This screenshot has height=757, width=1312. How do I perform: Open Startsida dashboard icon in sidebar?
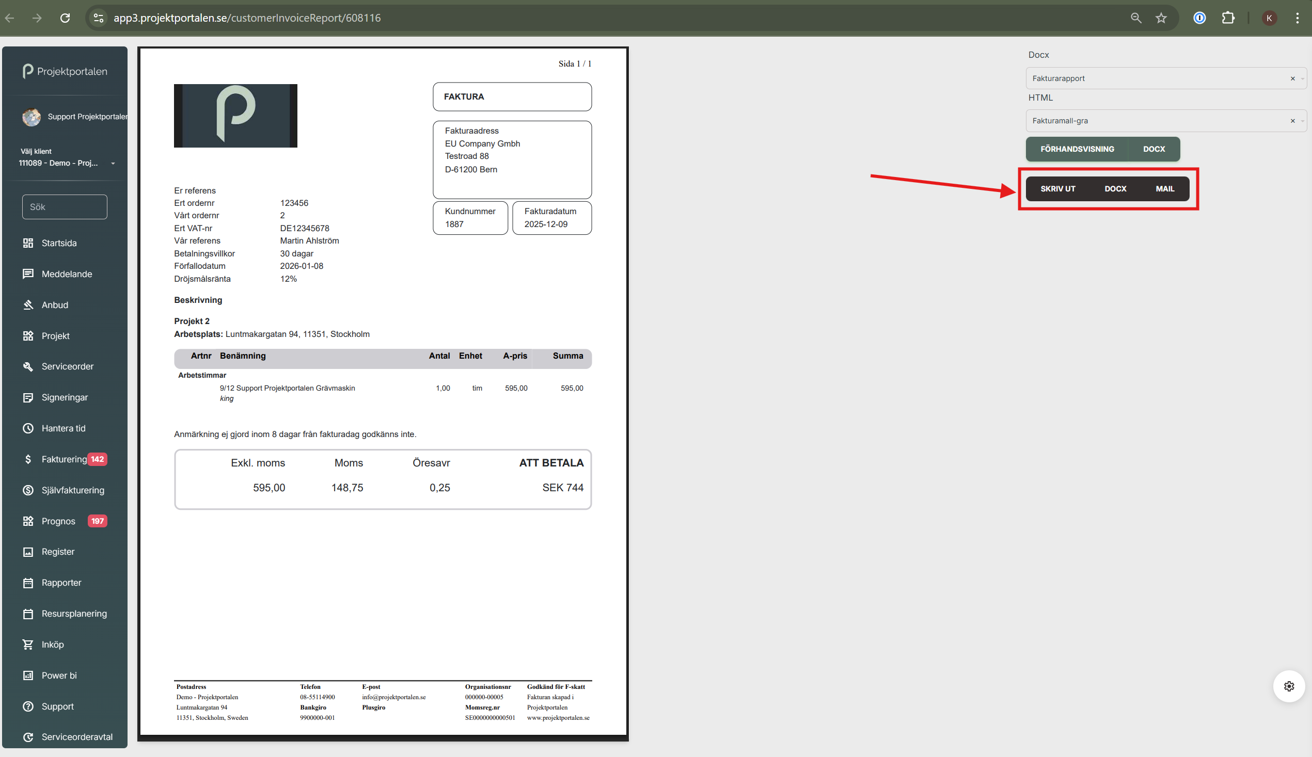tap(28, 243)
